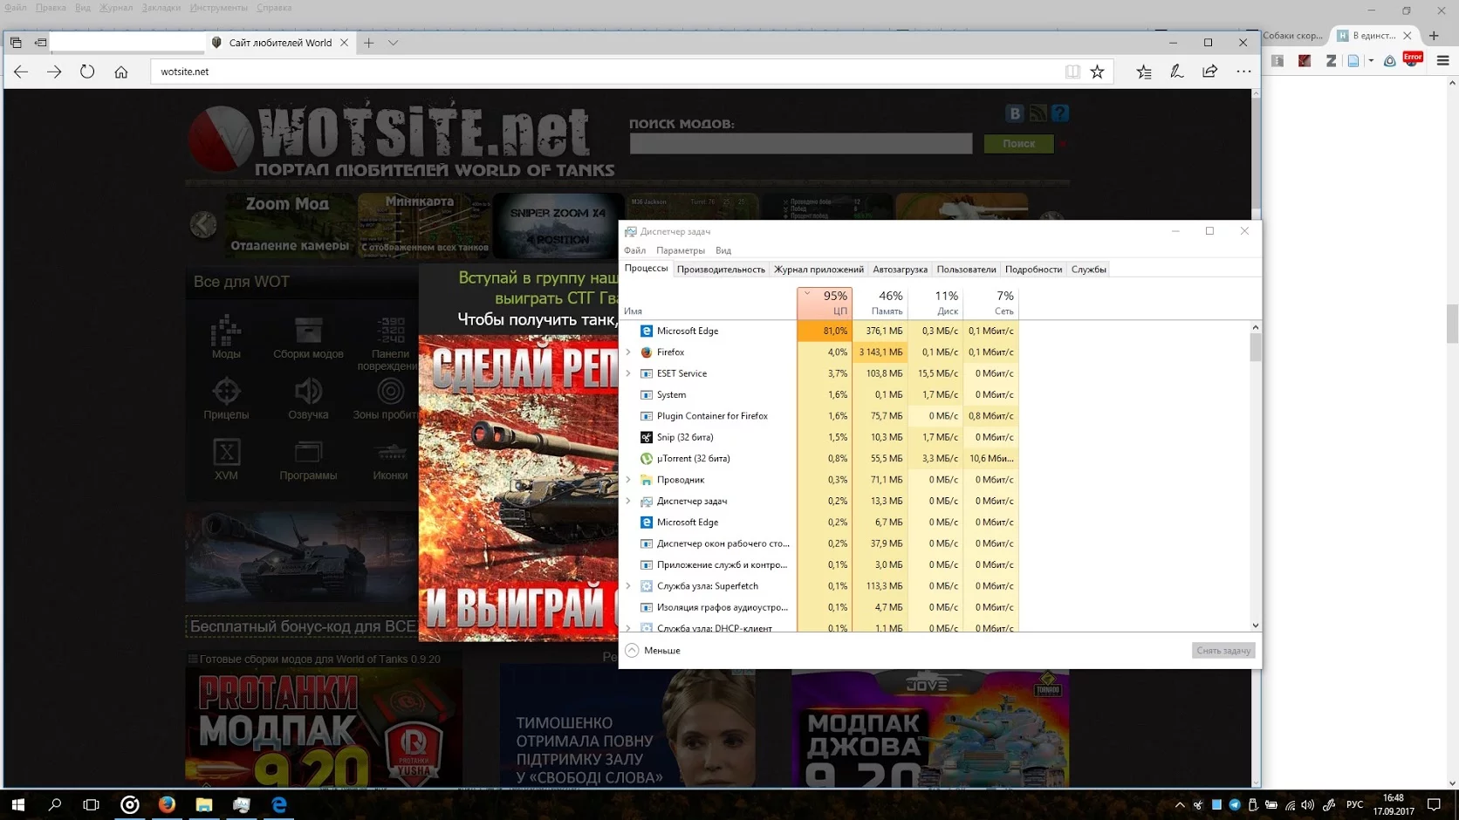Sort processes by Диск column header
Image resolution: width=1459 pixels, height=820 pixels.
[x=935, y=303]
